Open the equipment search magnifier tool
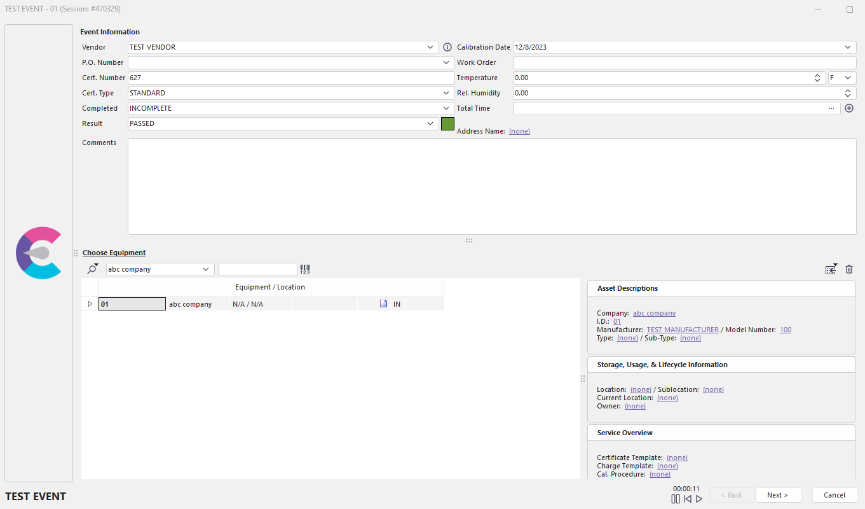This screenshot has width=865, height=509. 93,269
